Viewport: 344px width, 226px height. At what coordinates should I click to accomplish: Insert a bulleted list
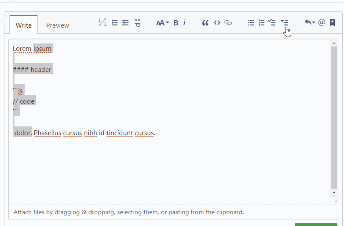coord(251,22)
